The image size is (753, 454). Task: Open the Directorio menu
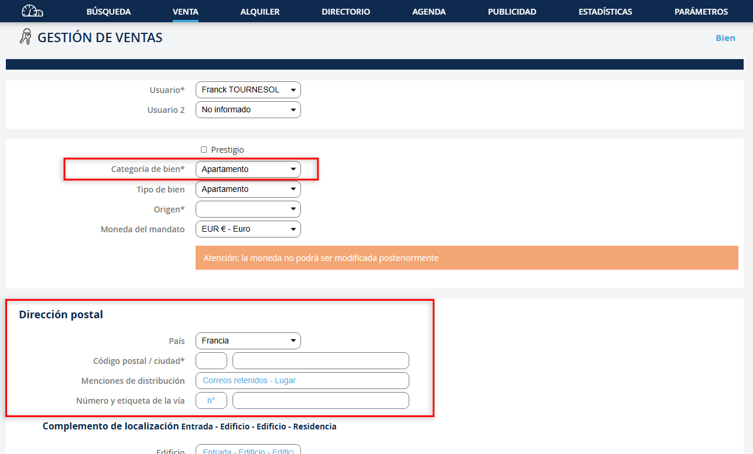tap(345, 12)
